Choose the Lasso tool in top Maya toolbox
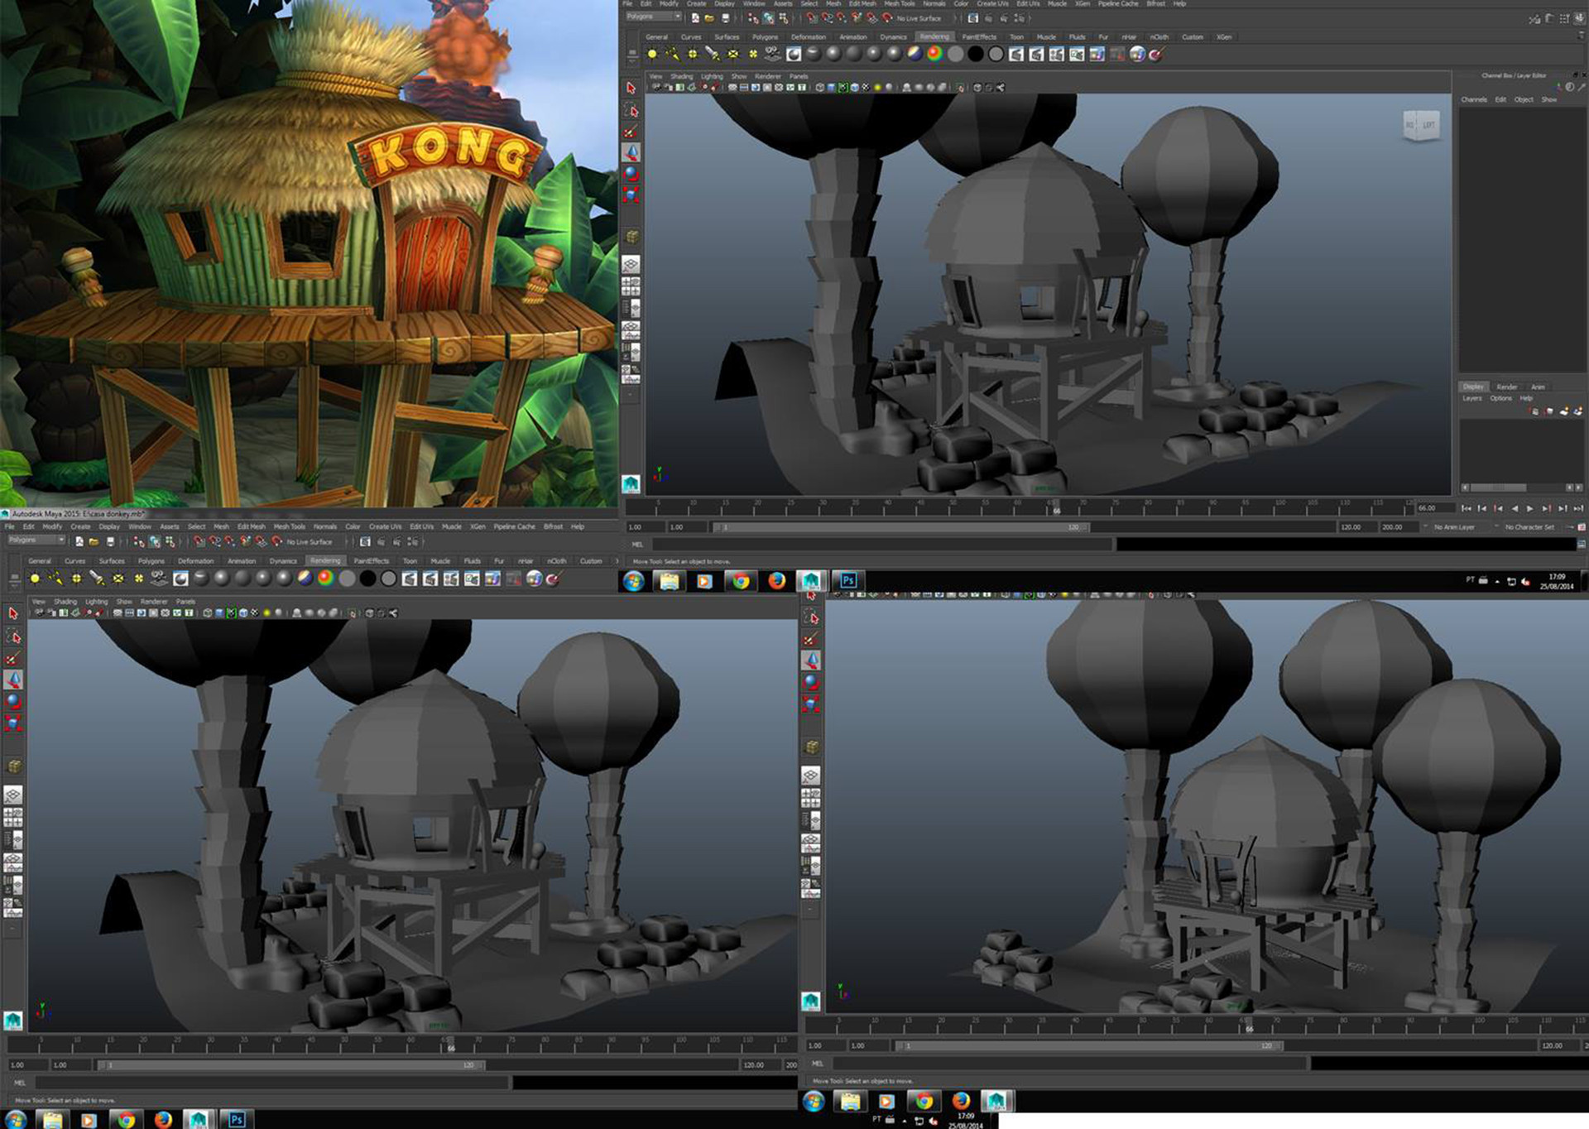This screenshot has width=1589, height=1129. coord(631,110)
